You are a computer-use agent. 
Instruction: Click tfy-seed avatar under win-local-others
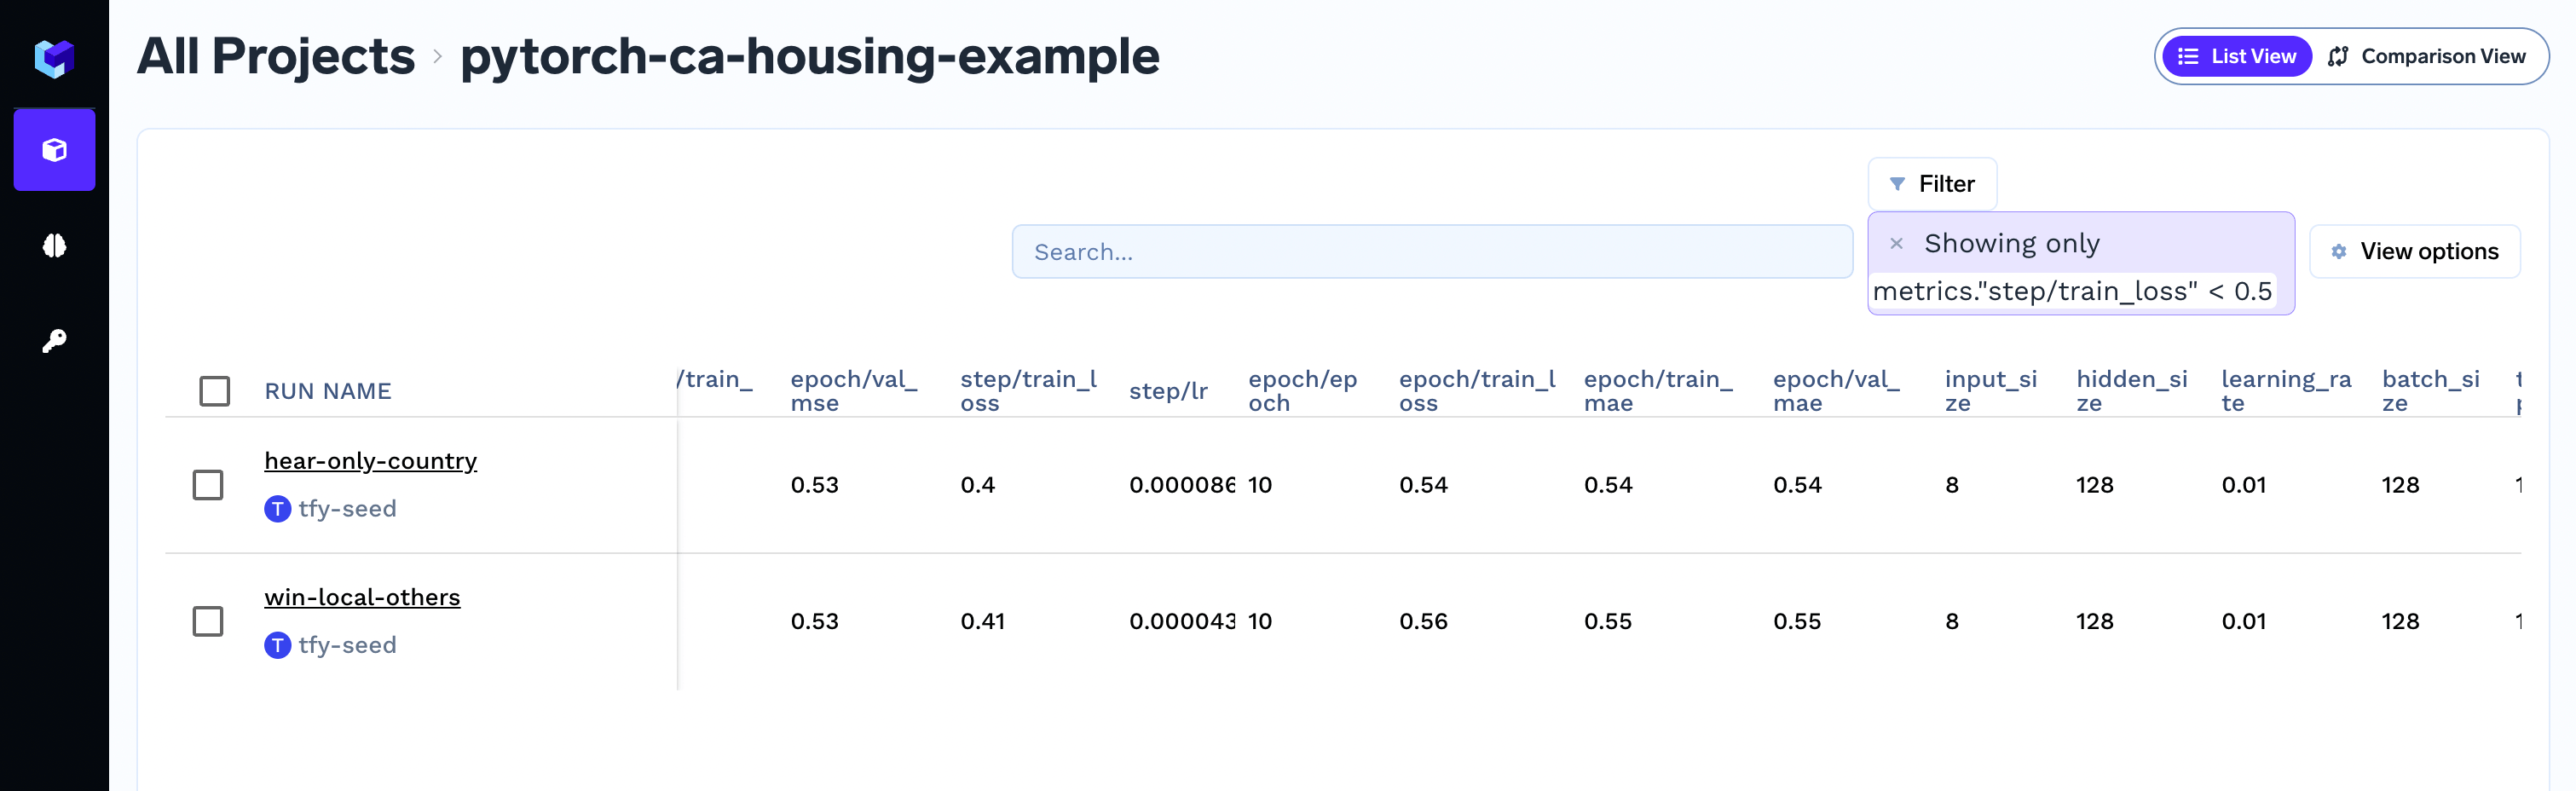277,645
